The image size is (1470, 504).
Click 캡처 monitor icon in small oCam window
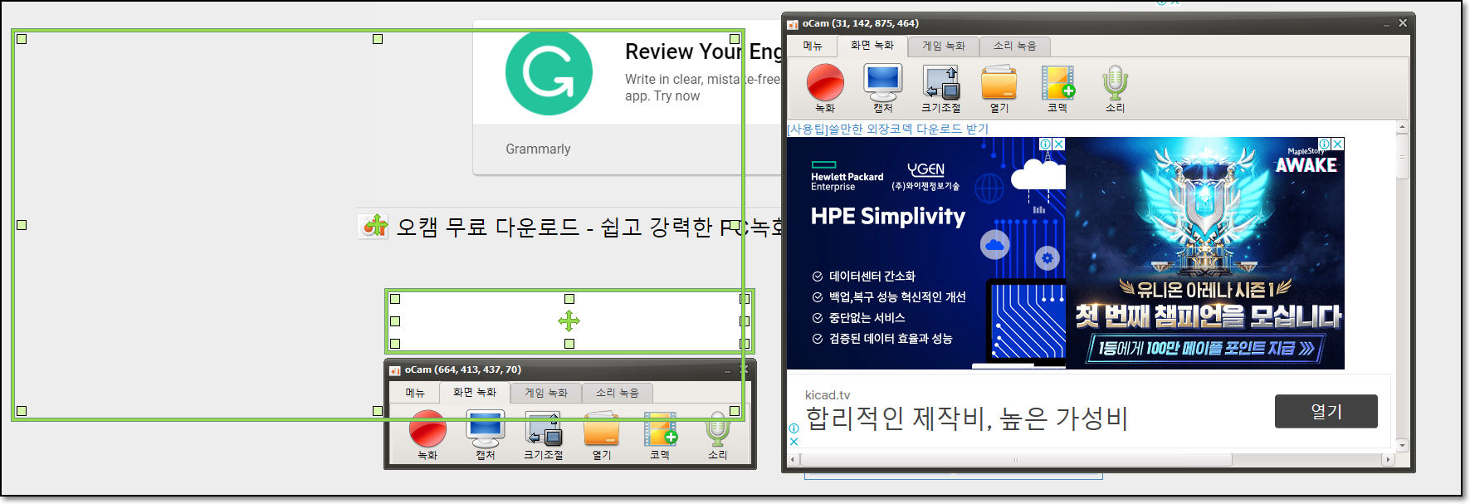(x=486, y=430)
